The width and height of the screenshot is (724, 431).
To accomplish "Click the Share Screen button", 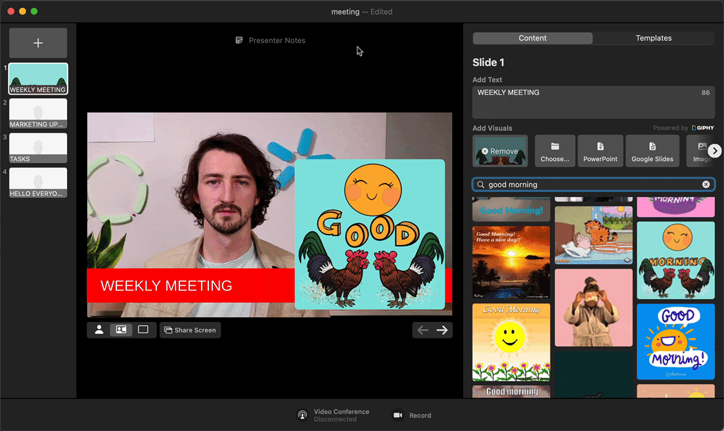I will click(x=190, y=330).
